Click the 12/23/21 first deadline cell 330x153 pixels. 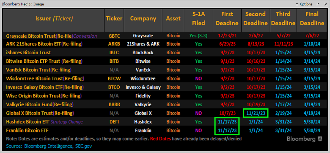[x=227, y=36]
